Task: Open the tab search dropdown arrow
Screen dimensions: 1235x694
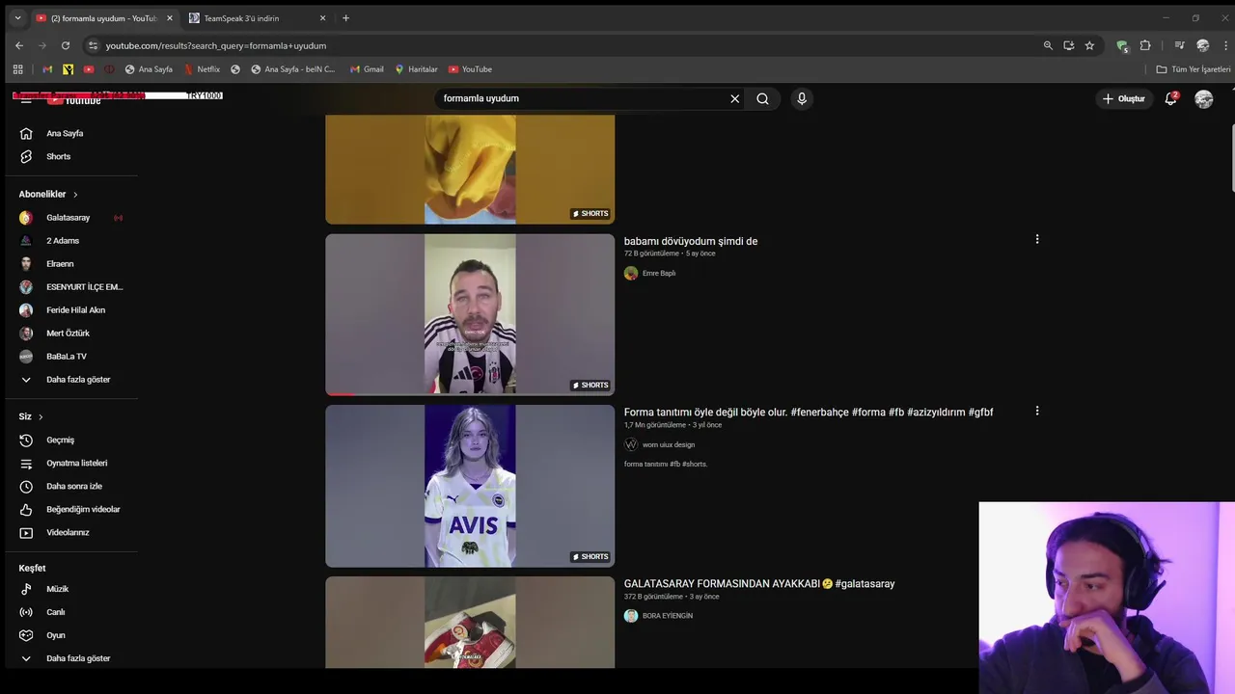Action: pos(17,17)
